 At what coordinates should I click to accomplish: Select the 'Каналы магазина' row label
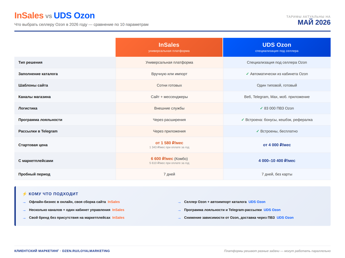pos(34,97)
